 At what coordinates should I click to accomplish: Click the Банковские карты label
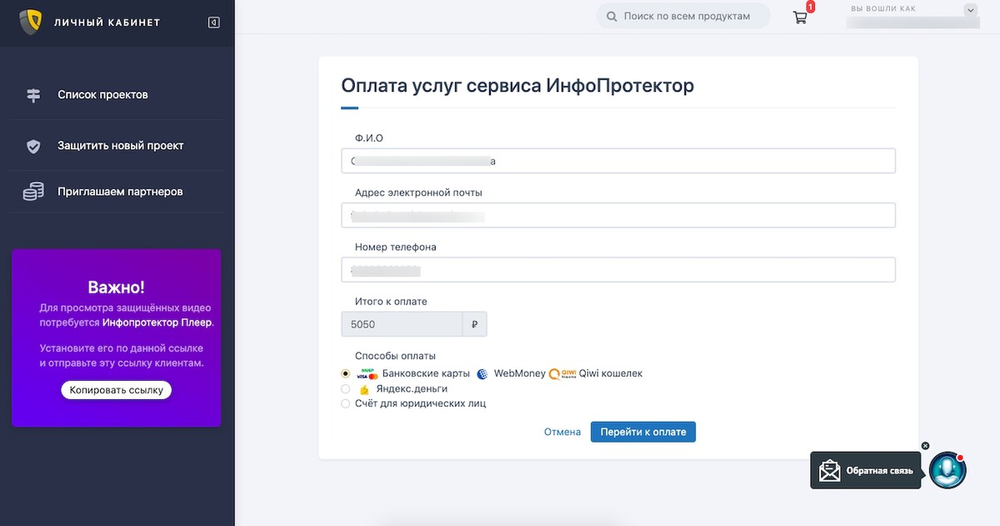click(426, 373)
